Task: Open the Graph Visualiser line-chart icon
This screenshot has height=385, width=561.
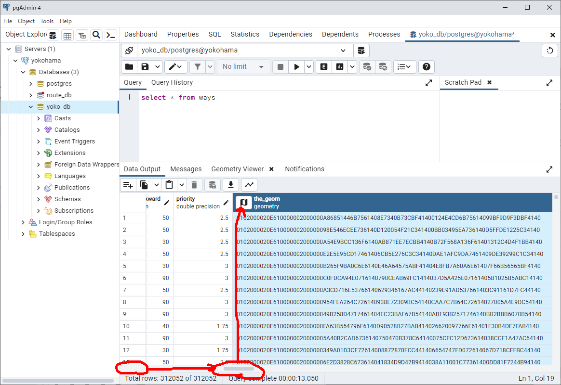Action: point(249,185)
